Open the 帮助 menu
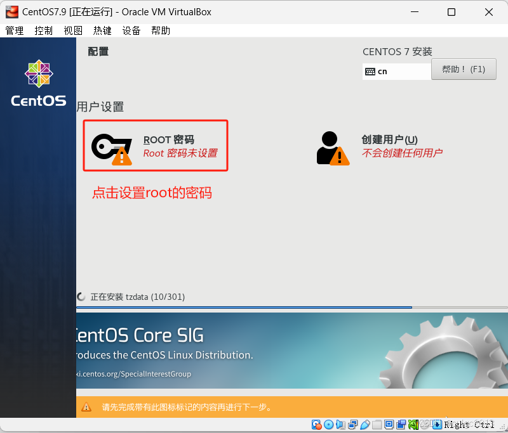The height and width of the screenshot is (433, 508). 161,30
